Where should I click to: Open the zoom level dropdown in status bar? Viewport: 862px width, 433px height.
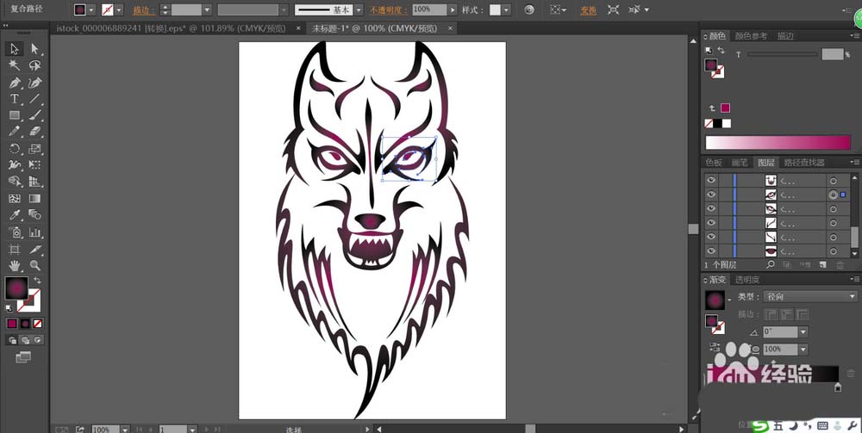(x=125, y=430)
